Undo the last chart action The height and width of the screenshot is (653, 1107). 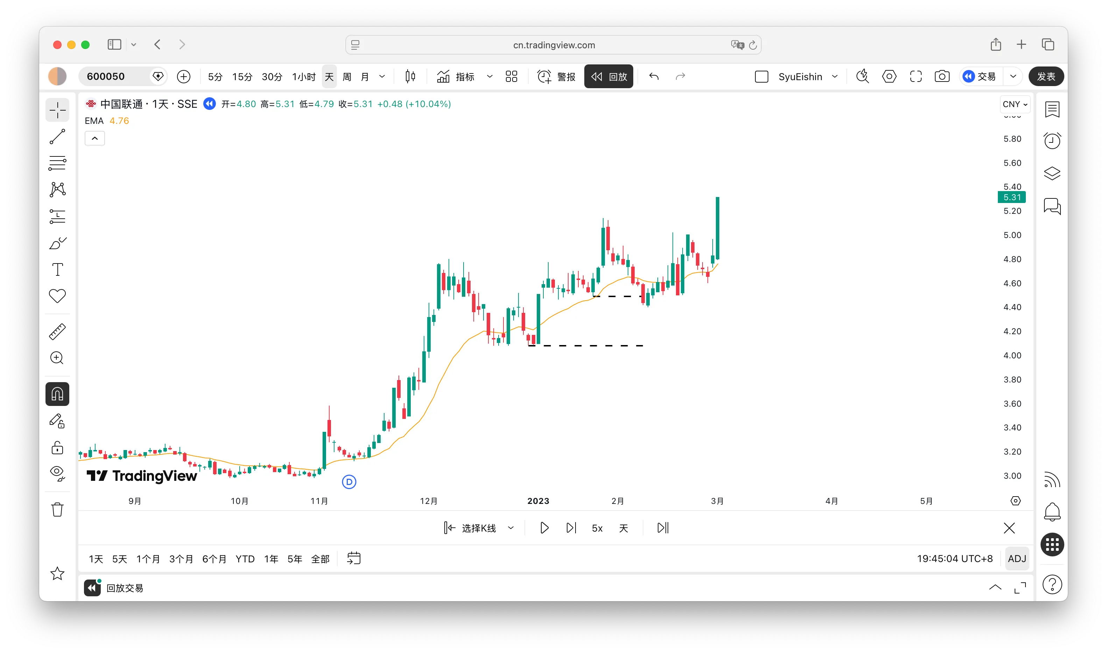click(654, 77)
